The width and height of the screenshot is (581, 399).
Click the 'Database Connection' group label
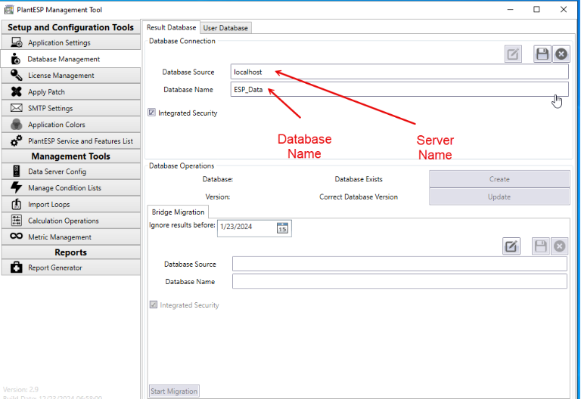coord(182,41)
